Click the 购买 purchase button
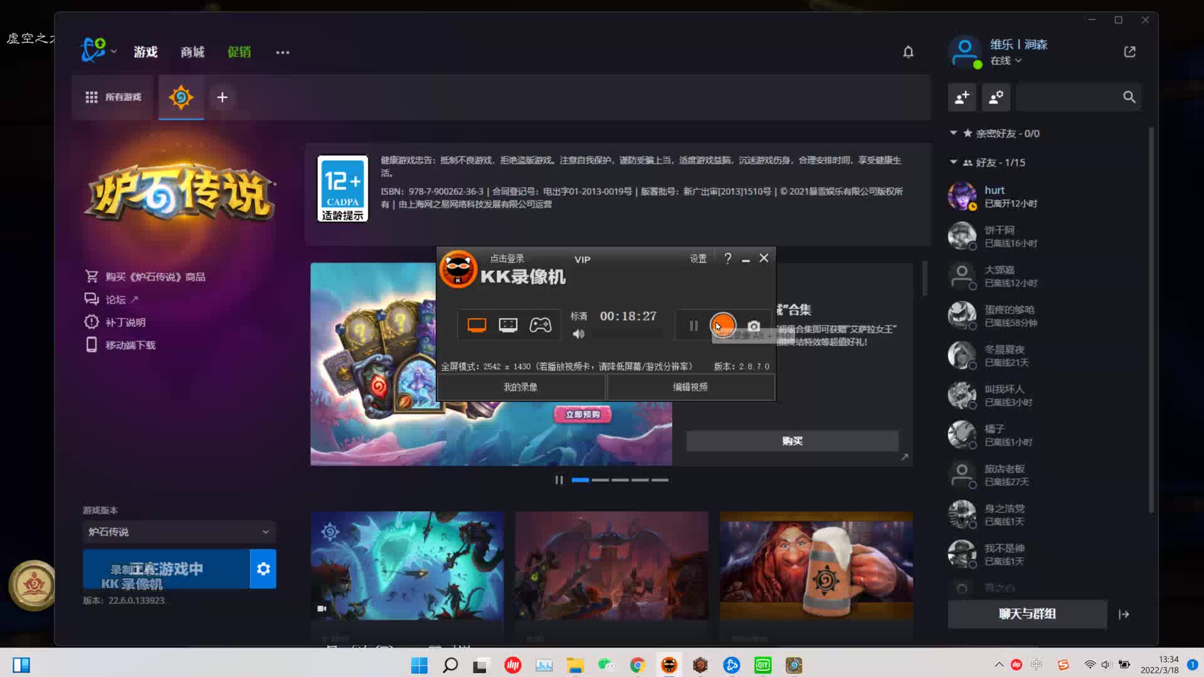Viewport: 1204px width, 677px height. (793, 441)
